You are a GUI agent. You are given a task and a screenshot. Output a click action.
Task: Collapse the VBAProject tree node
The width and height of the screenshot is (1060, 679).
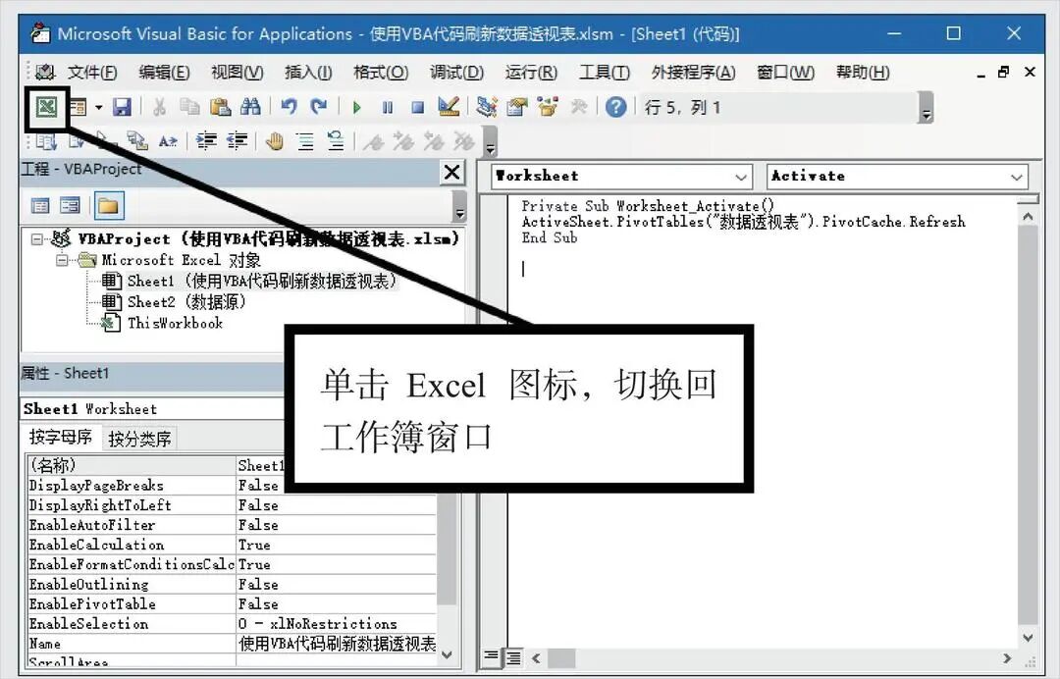click(x=37, y=239)
